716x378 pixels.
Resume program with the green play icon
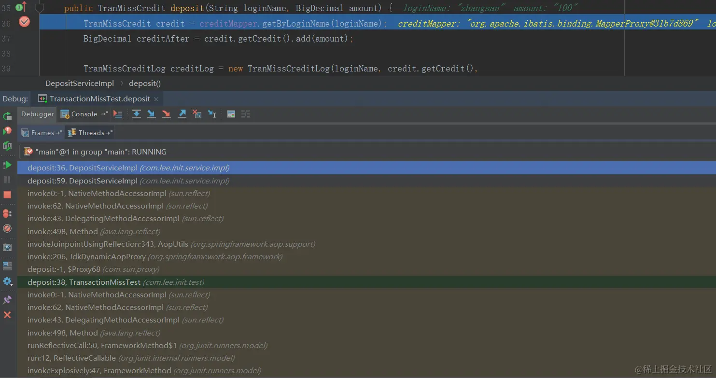(x=7, y=165)
